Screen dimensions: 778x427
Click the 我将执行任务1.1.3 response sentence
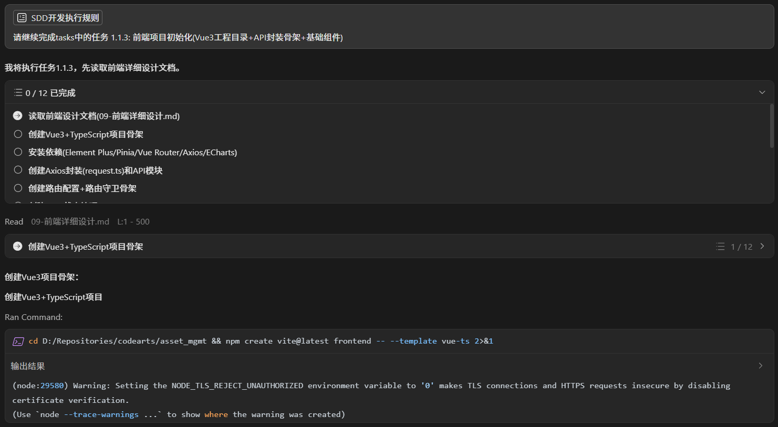pos(95,68)
